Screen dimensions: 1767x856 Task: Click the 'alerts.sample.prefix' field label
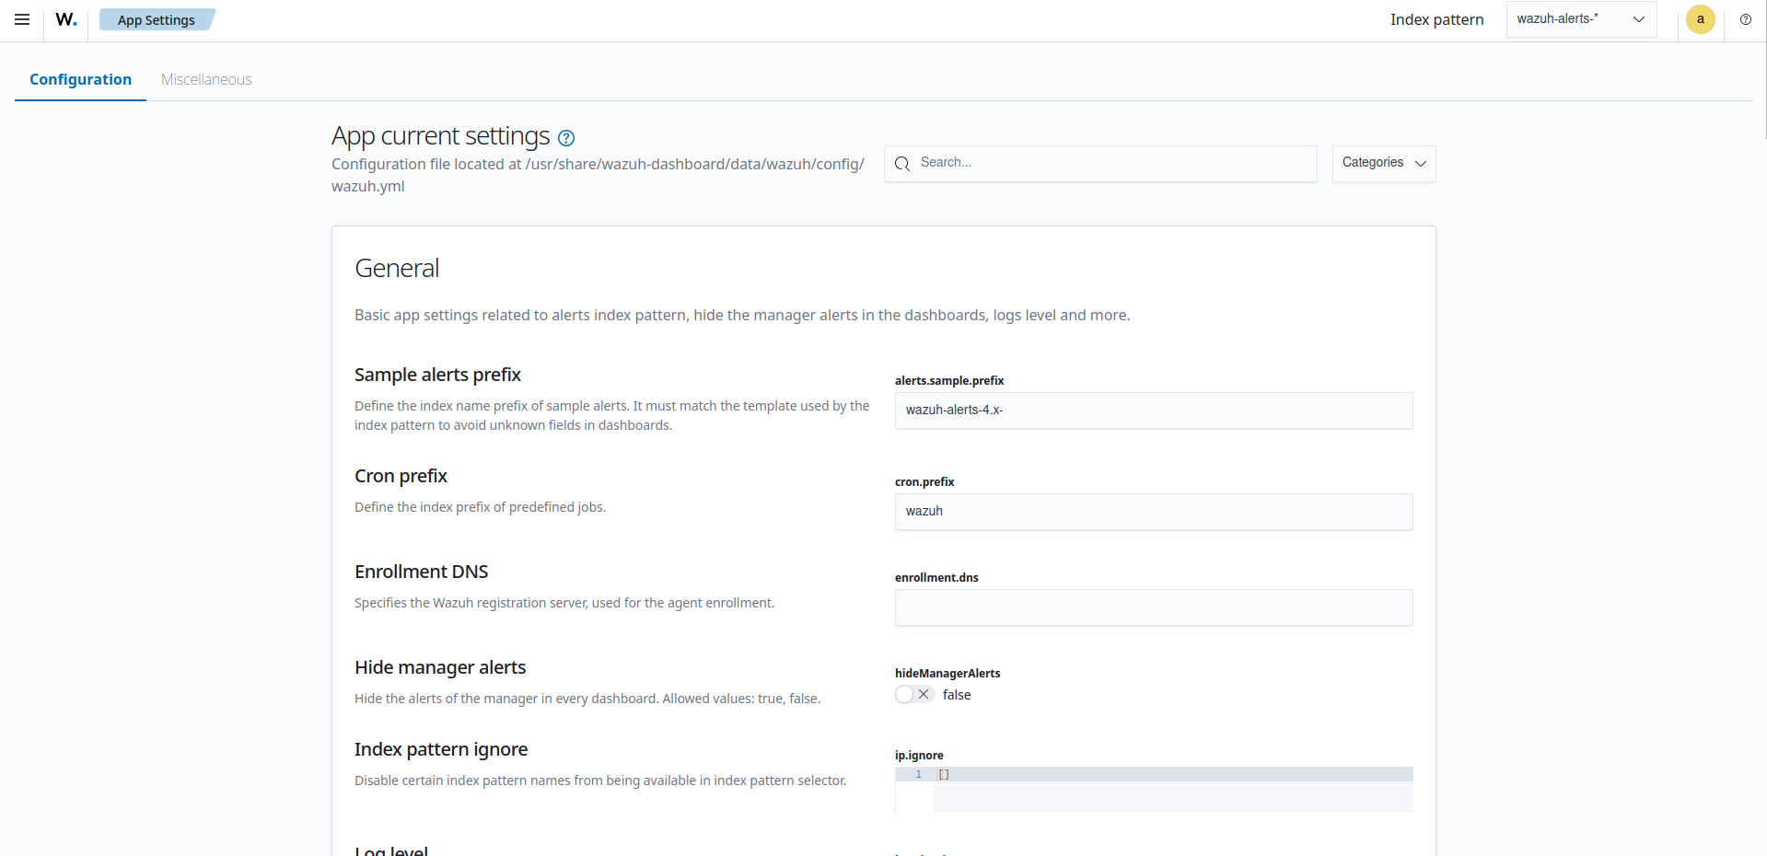[x=949, y=380]
